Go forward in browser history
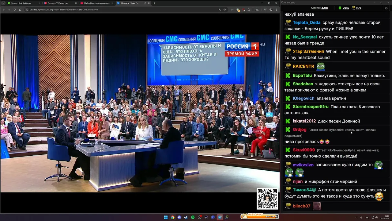The height and width of the screenshot is (221, 392). point(9,10)
